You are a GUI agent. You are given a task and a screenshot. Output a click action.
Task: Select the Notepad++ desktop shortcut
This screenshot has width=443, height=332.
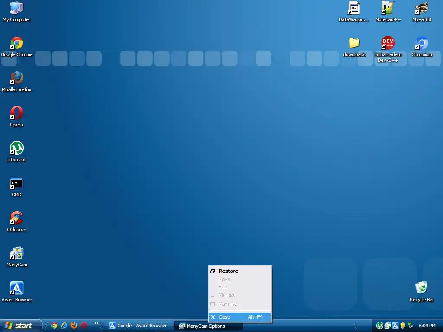click(x=388, y=12)
